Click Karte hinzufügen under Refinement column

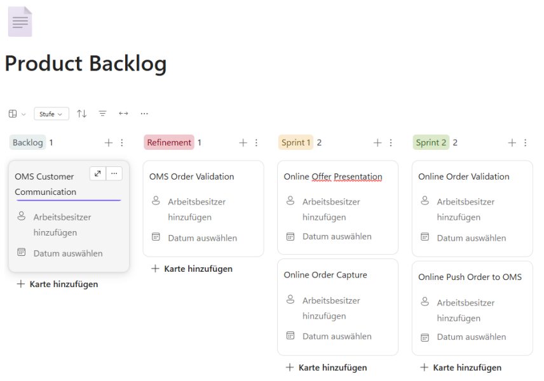point(192,269)
